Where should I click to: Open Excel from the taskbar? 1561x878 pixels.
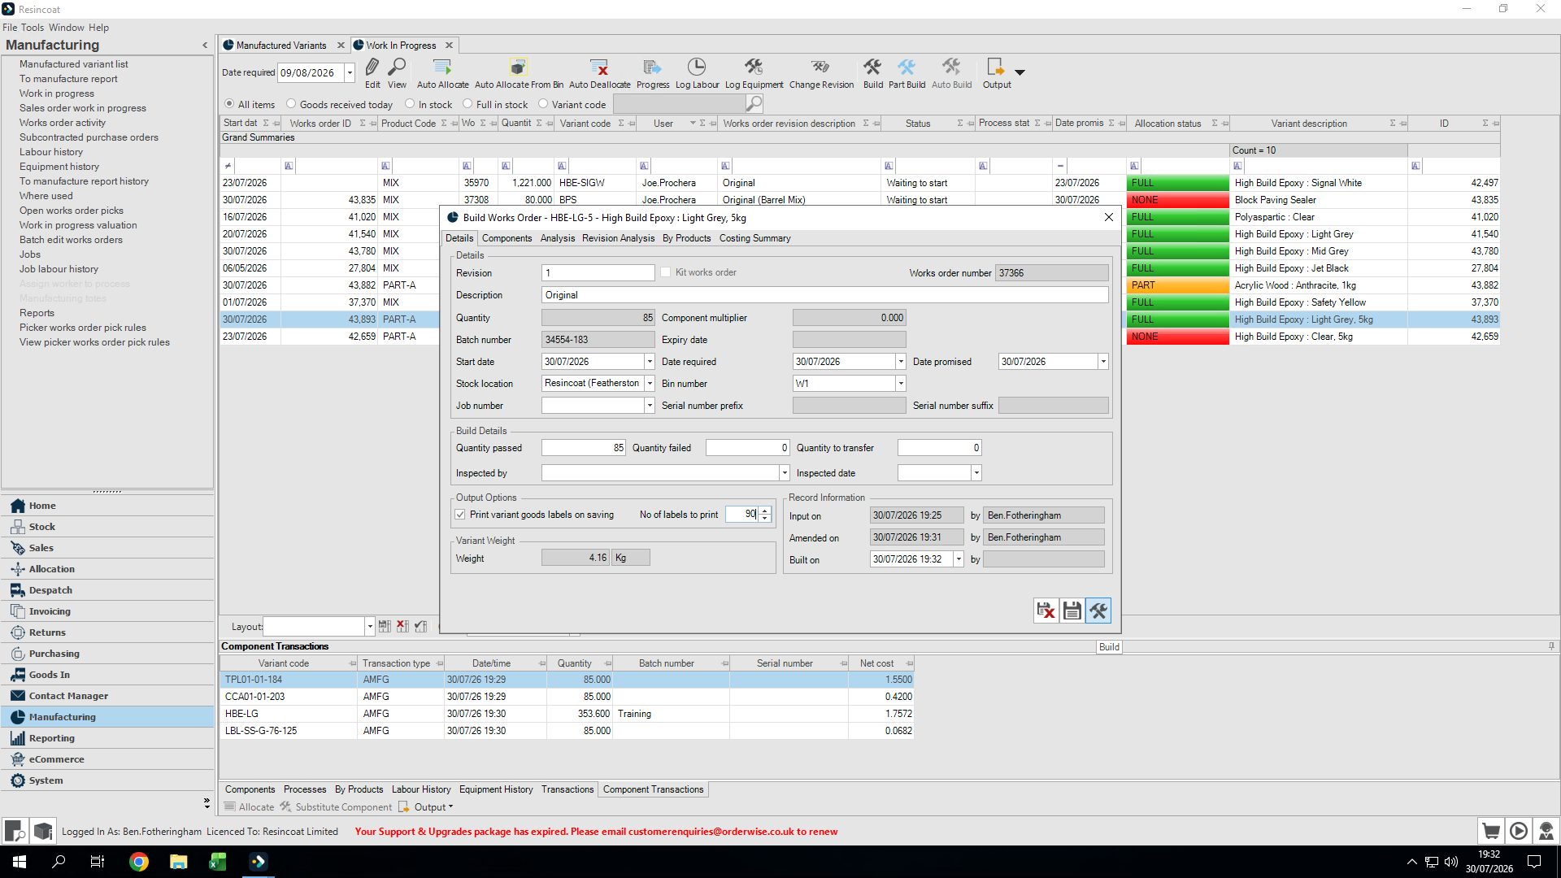(x=218, y=862)
